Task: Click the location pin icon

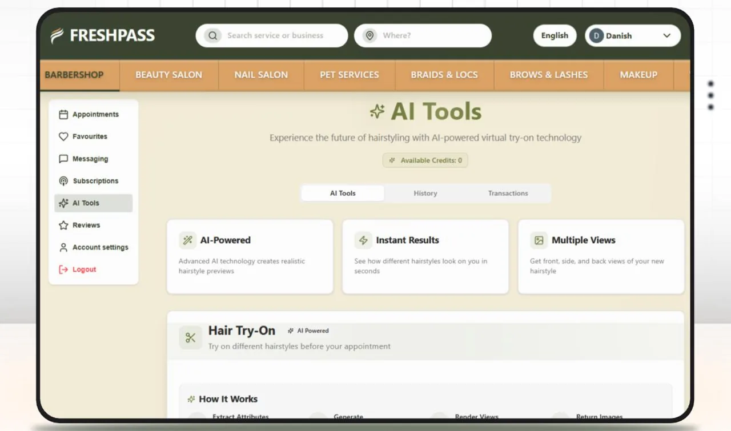Action: point(370,35)
